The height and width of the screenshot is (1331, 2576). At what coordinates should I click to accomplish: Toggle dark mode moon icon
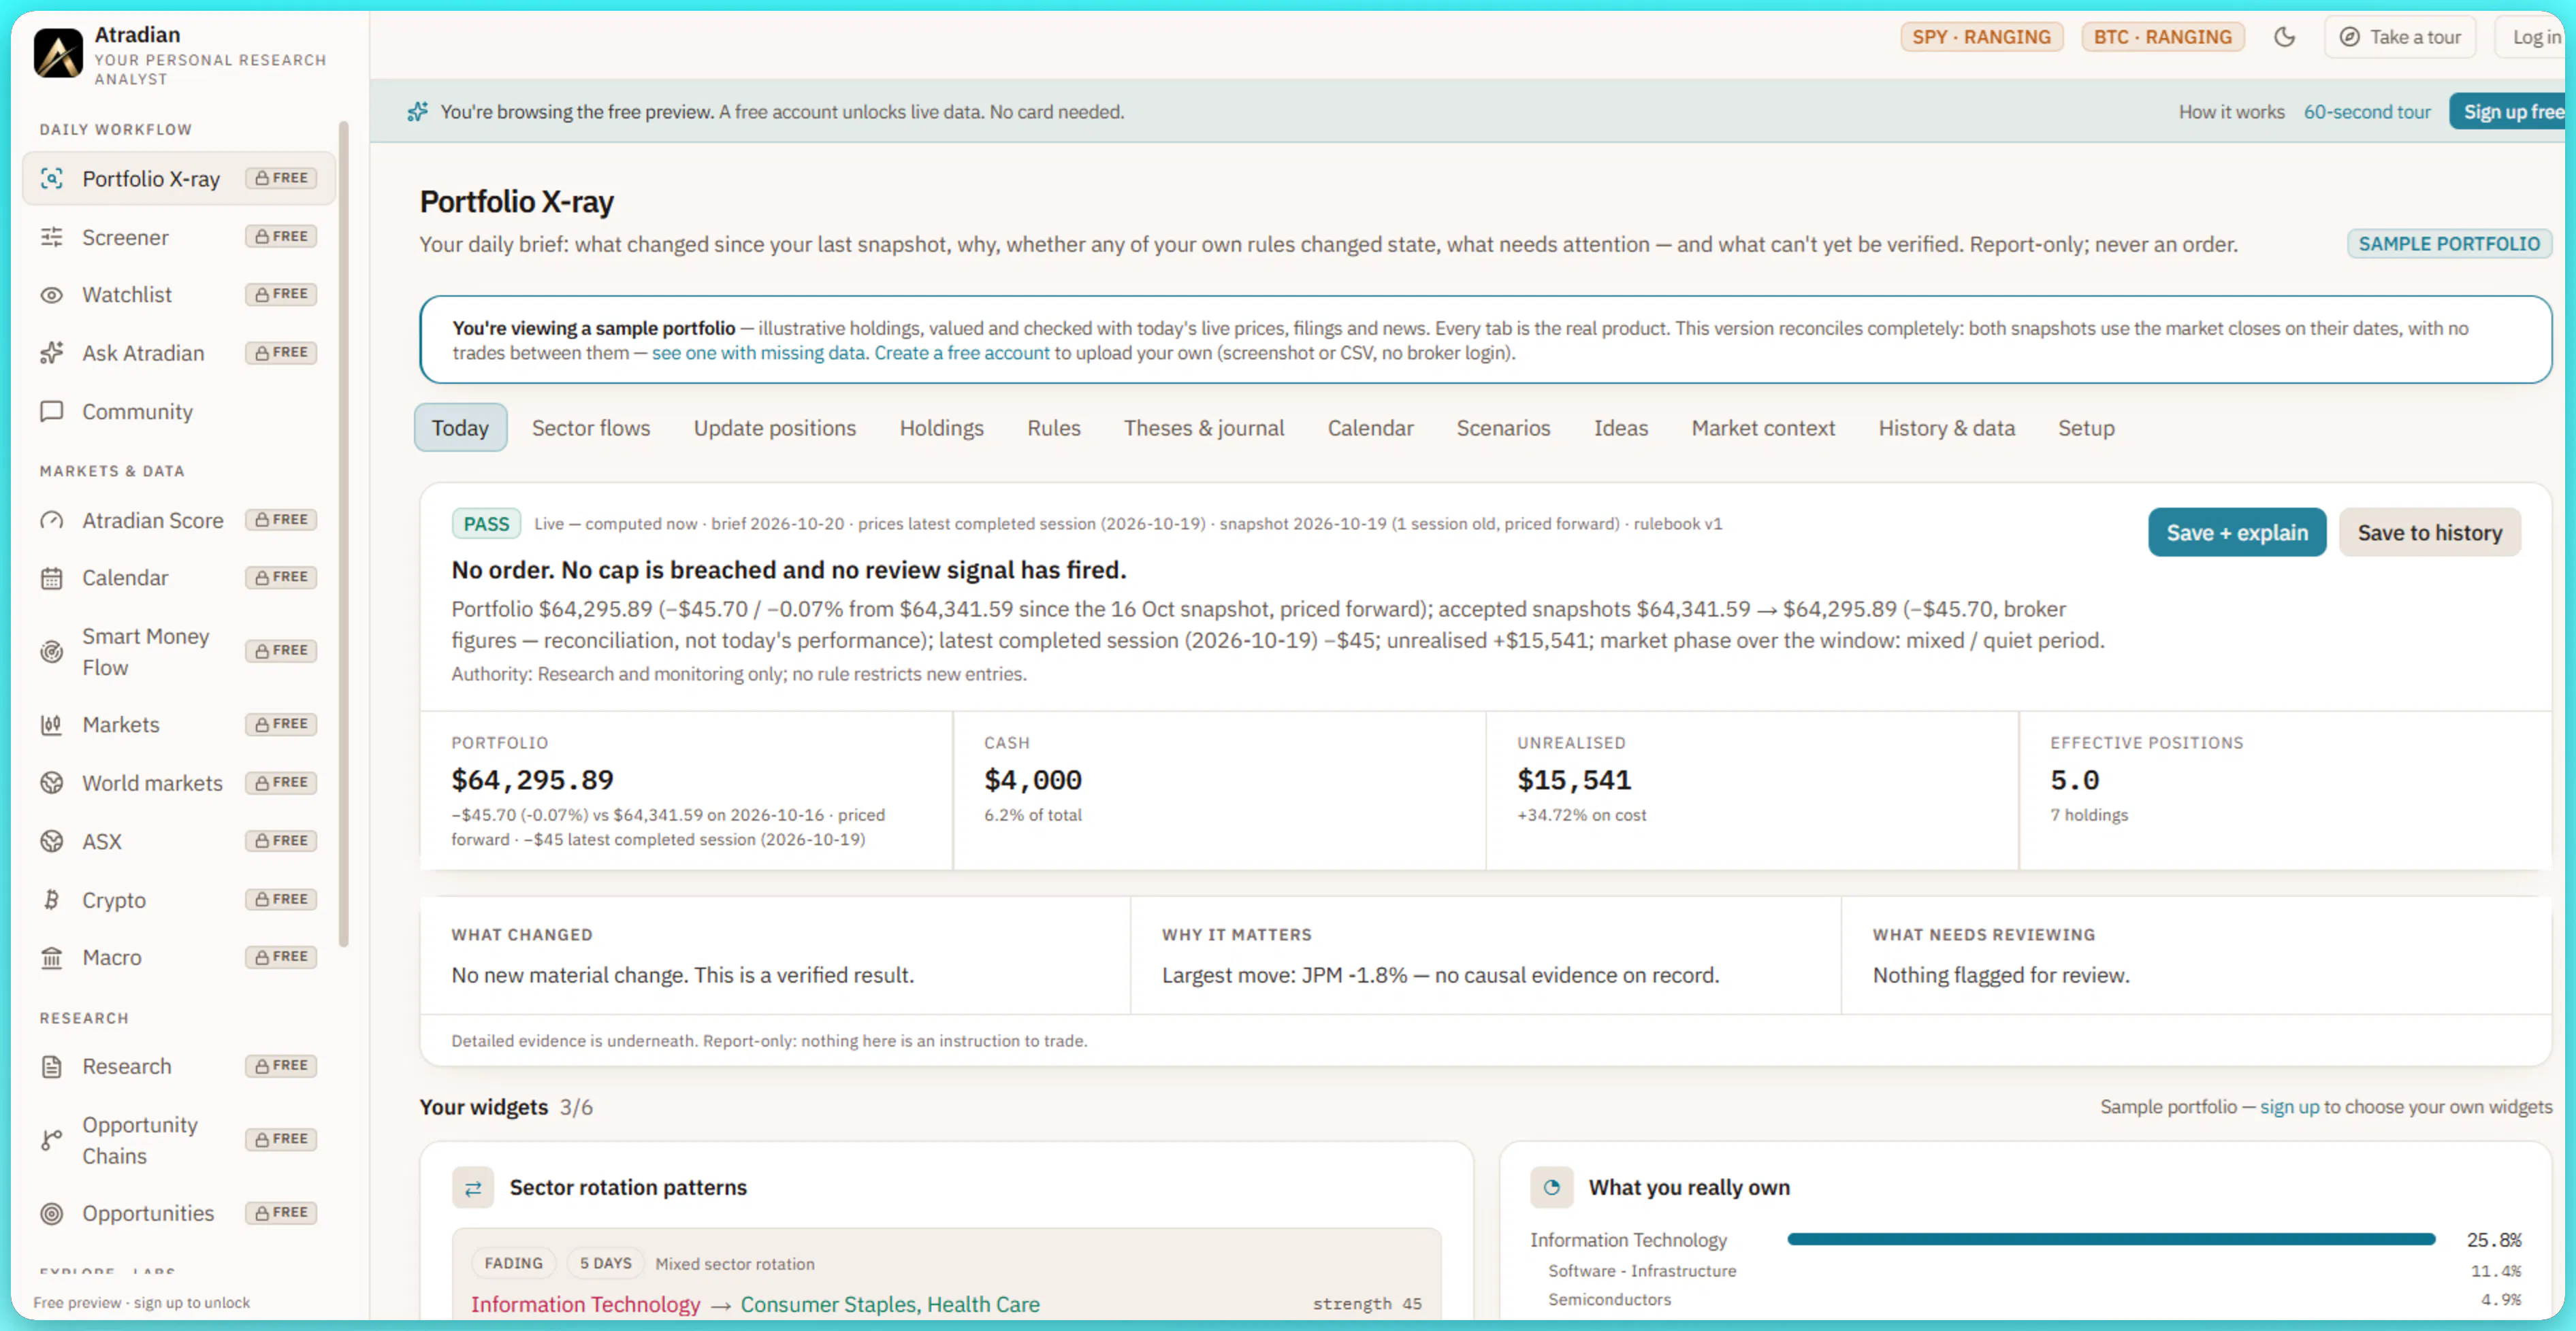click(2284, 37)
